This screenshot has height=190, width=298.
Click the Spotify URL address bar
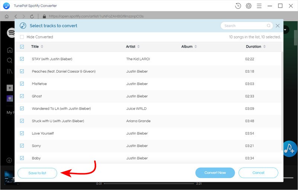(x=96, y=16)
